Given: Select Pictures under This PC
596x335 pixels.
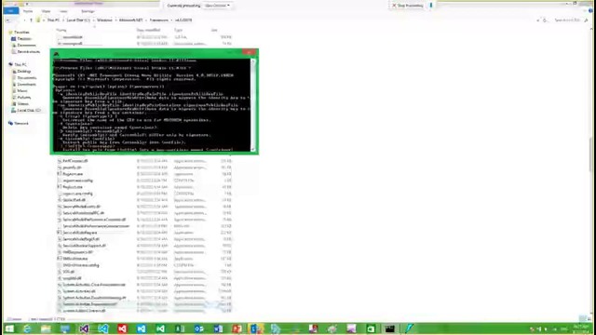Looking at the screenshot, I should coord(23,97).
